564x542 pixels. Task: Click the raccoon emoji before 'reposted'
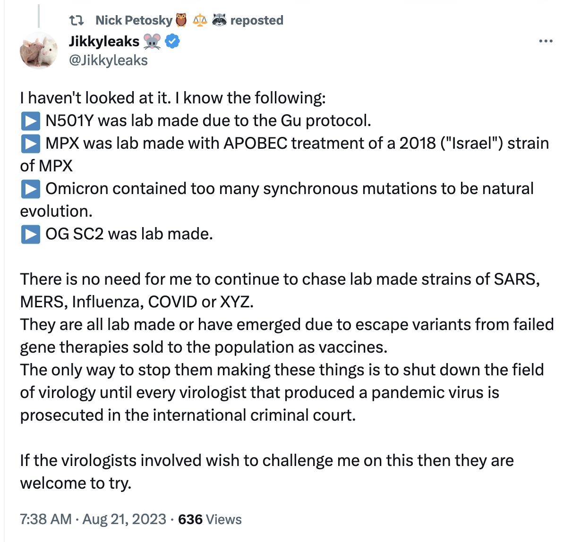click(219, 20)
